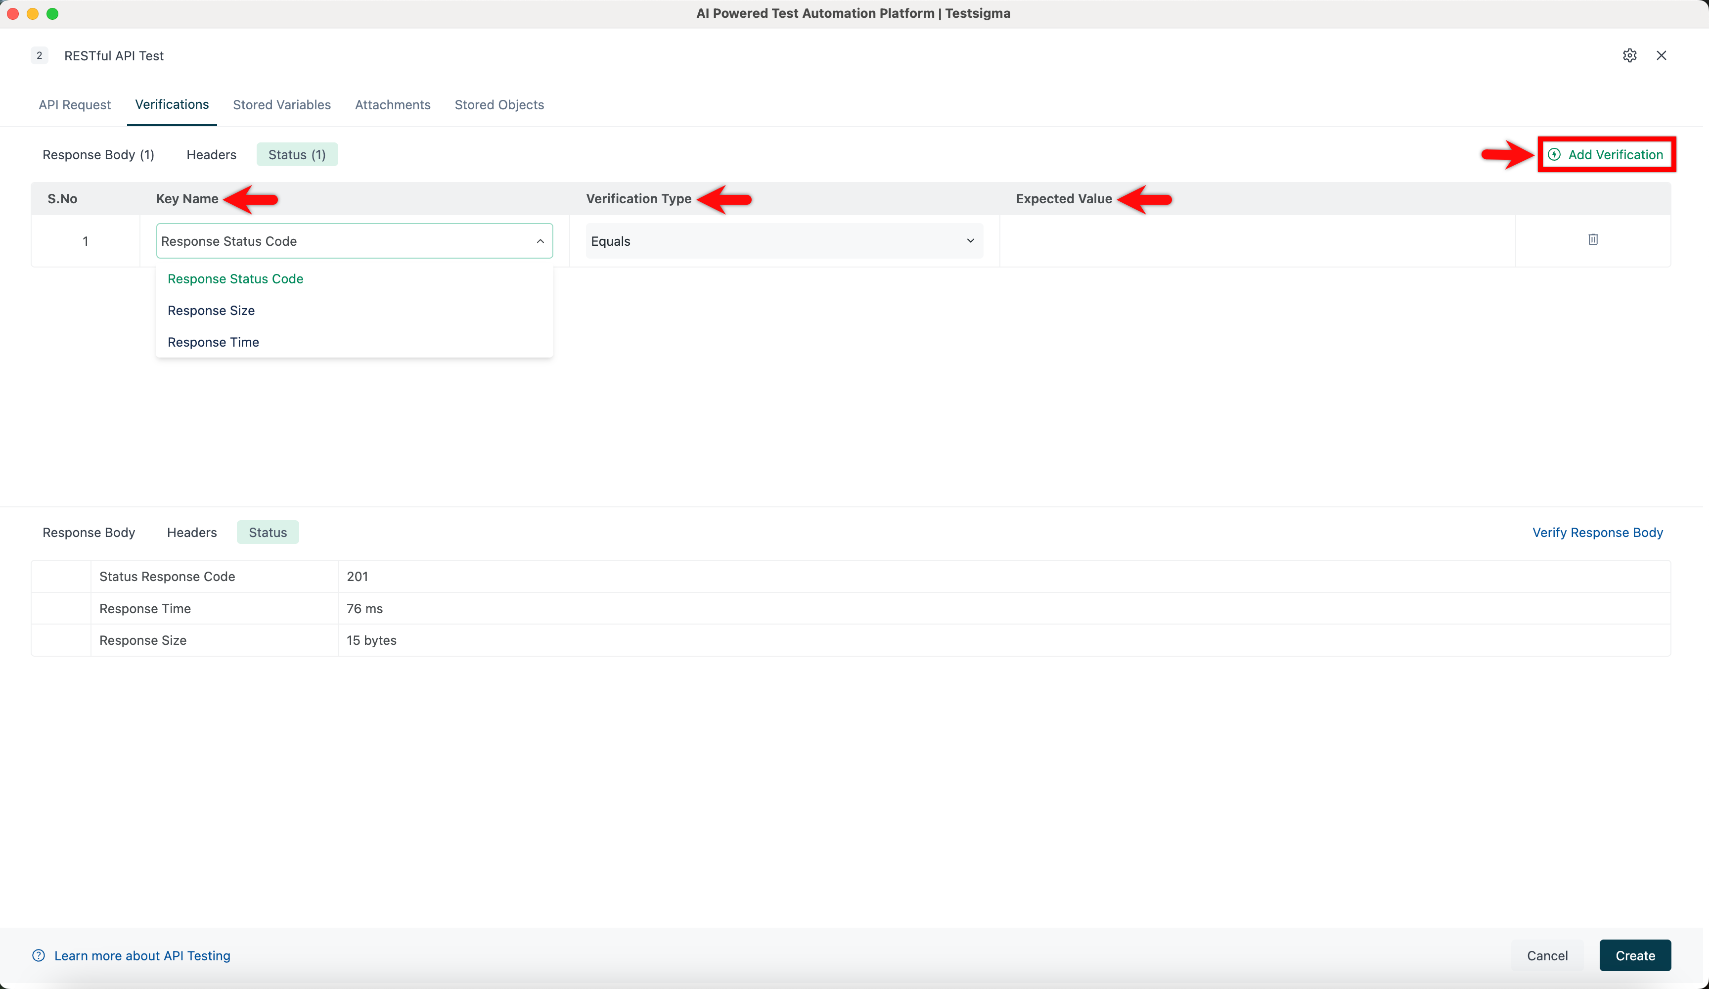Select the Stored Objects tab
Viewport: 1709px width, 989px height.
[499, 104]
